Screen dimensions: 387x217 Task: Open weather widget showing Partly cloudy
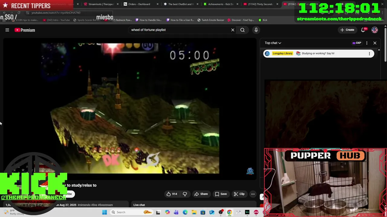point(14,212)
